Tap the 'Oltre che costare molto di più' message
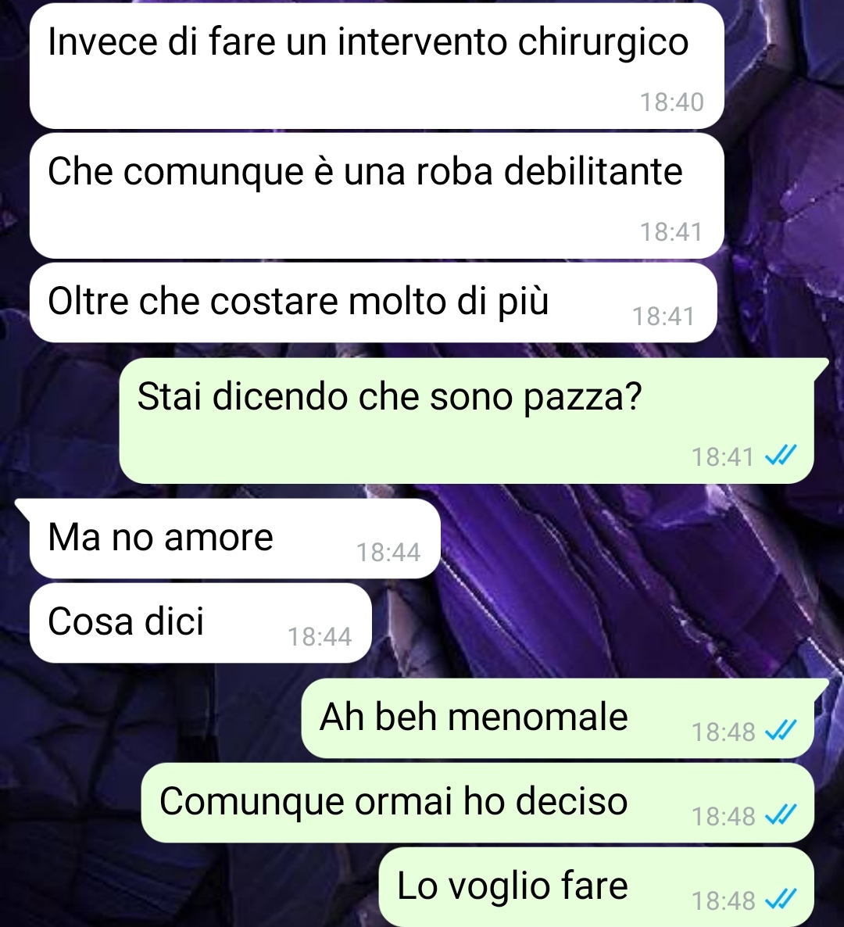Image resolution: width=844 pixels, height=927 pixels. [373, 302]
